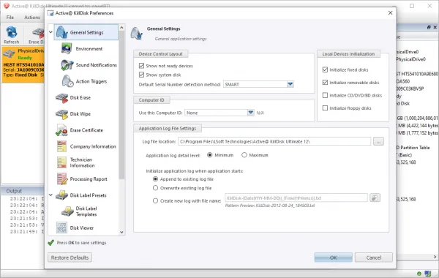Click the KillDisk Preferences title bar icon
The height and width of the screenshot is (278, 439).
[x=50, y=13]
